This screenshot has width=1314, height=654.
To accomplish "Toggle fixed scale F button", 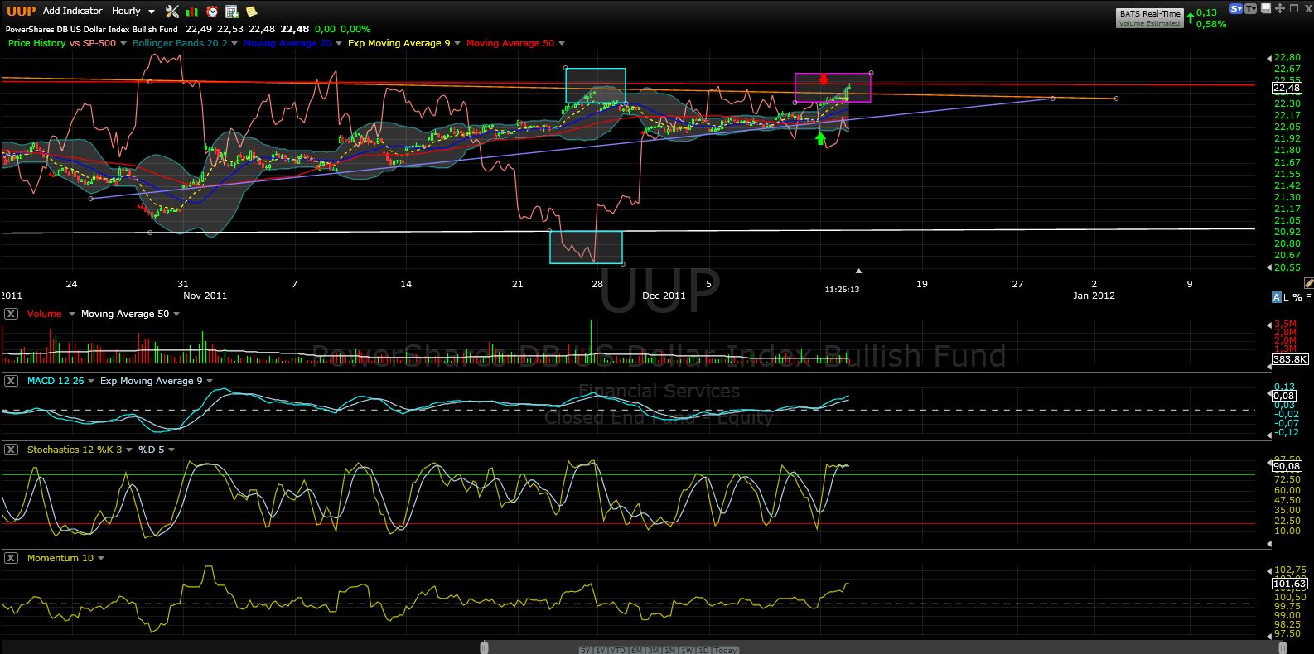I will (x=1308, y=297).
